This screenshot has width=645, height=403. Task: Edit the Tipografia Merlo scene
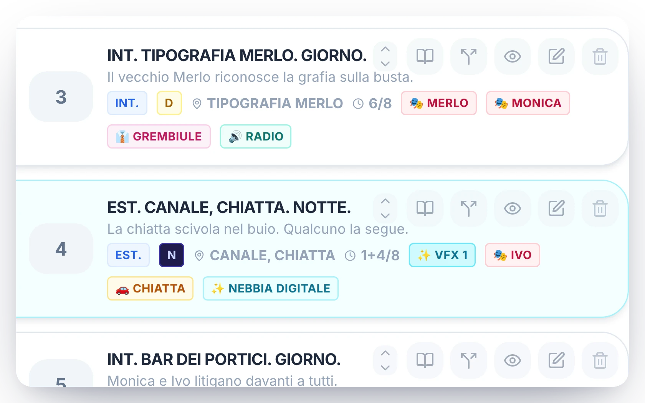(x=556, y=56)
